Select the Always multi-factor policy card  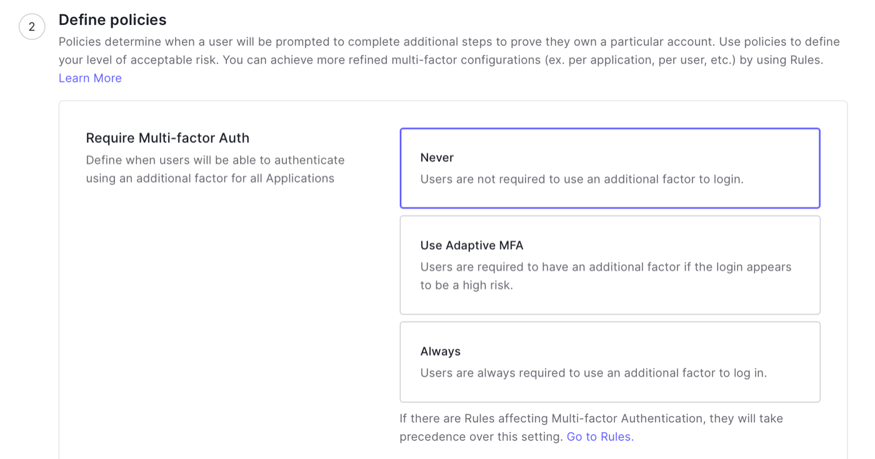[x=610, y=362]
